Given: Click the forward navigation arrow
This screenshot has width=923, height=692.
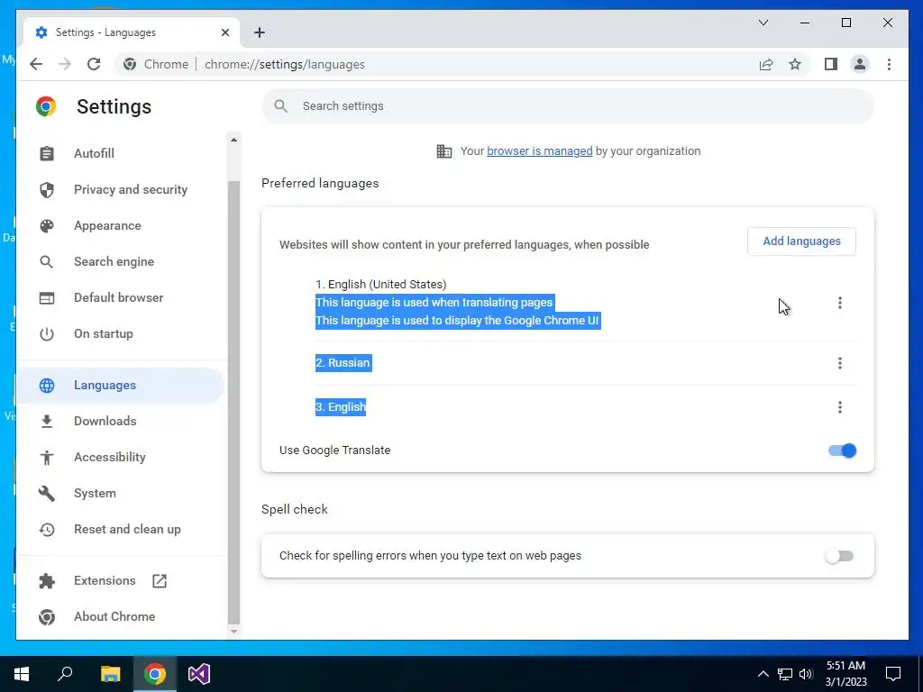Looking at the screenshot, I should [65, 64].
